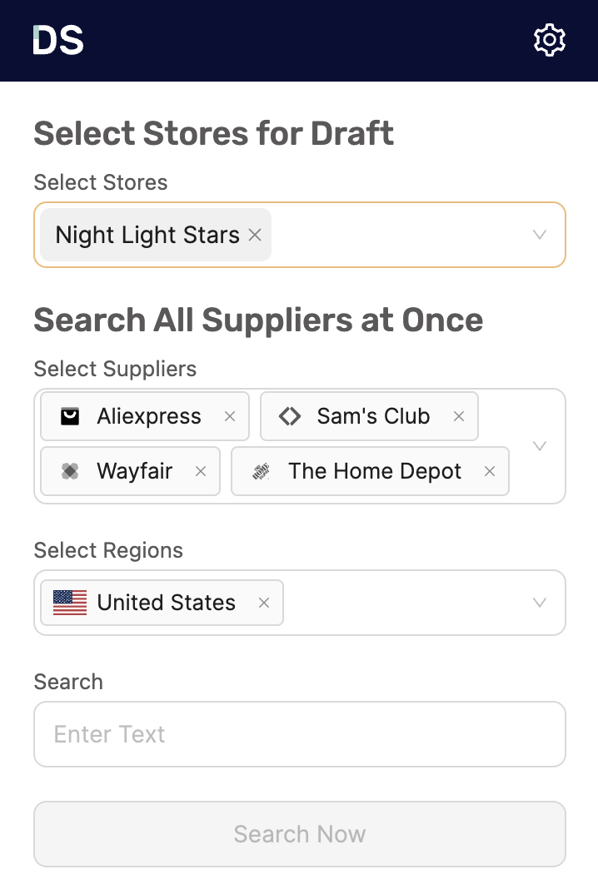Click The Home Depot supplier icon
Screen dimensions: 598x884
click(261, 471)
